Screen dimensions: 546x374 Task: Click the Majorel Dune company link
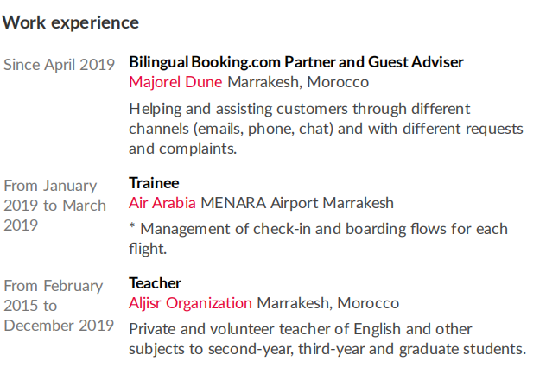[x=175, y=82]
